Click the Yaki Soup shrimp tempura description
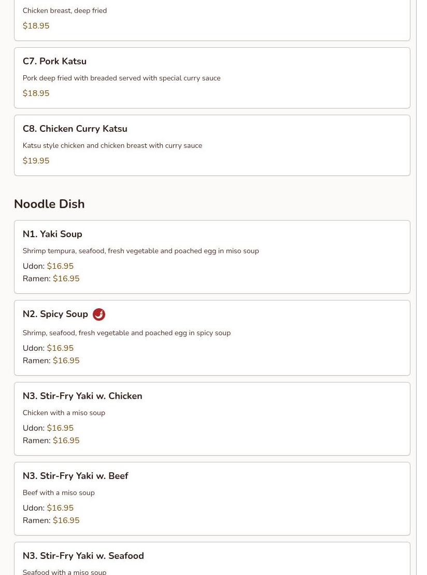Image resolution: width=427 pixels, height=575 pixels. click(x=140, y=251)
